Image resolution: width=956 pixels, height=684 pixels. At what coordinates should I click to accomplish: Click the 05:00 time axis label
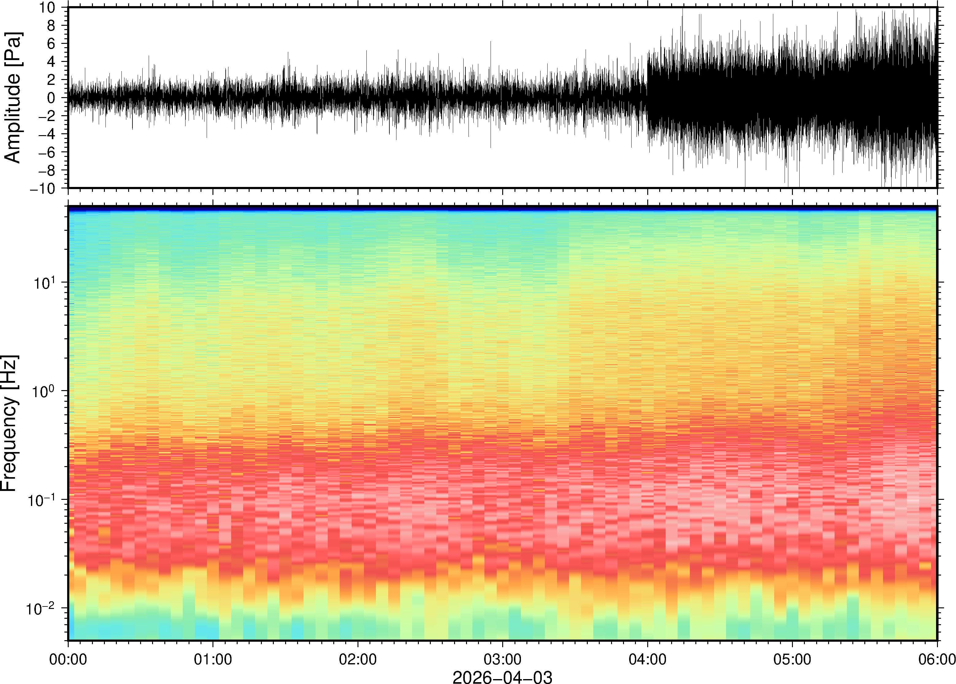792,659
